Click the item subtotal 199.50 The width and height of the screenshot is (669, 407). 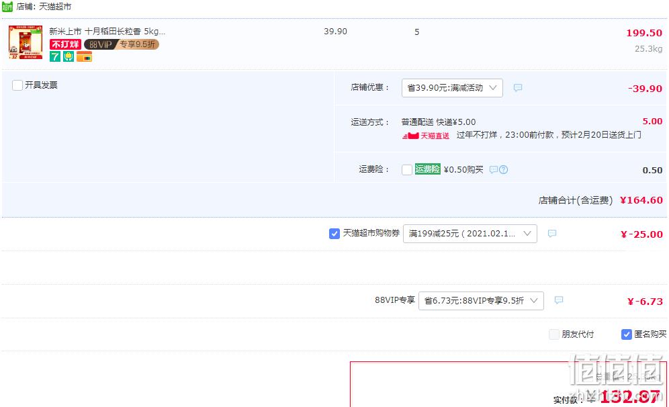coord(644,33)
